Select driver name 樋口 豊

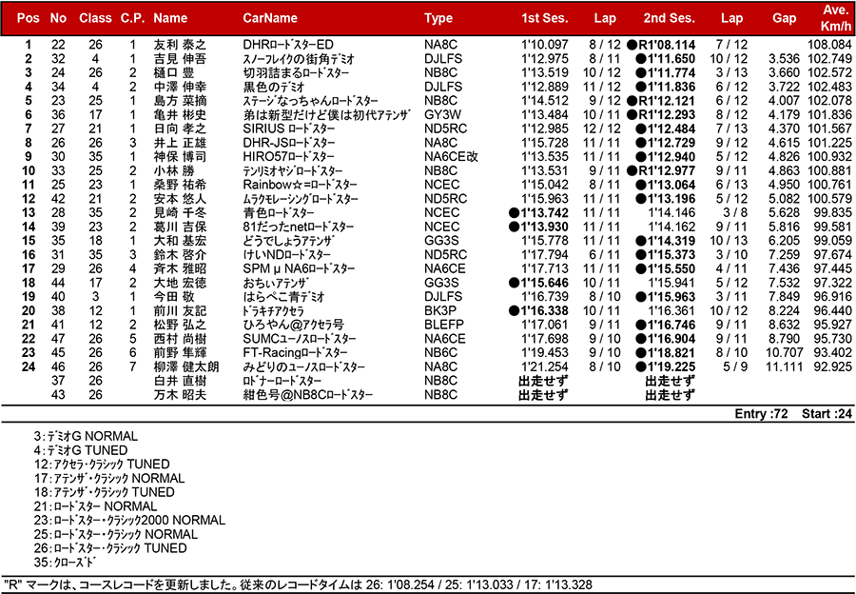point(172,72)
